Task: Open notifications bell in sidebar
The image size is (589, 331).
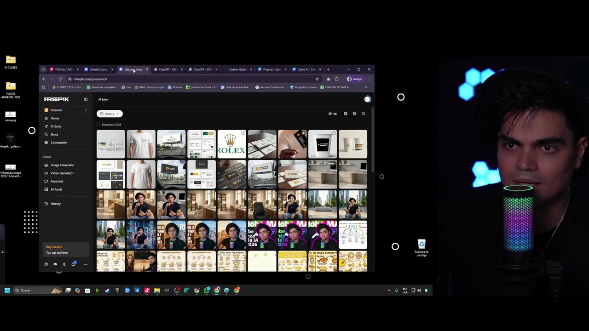Action: [73, 264]
